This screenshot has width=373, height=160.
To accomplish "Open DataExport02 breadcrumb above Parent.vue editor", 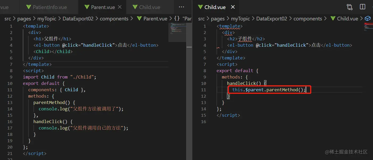I will point(78,19).
